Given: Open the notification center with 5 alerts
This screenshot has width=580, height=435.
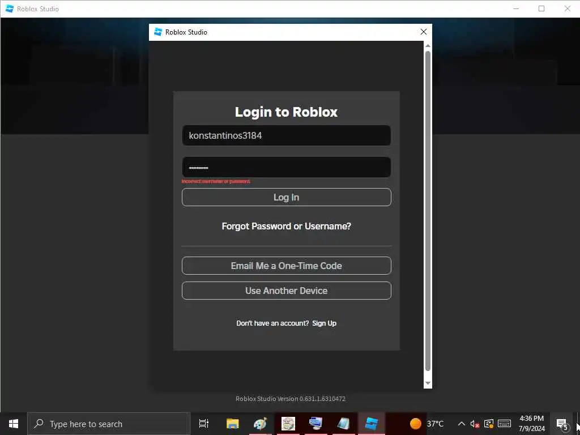Looking at the screenshot, I should coord(561,424).
